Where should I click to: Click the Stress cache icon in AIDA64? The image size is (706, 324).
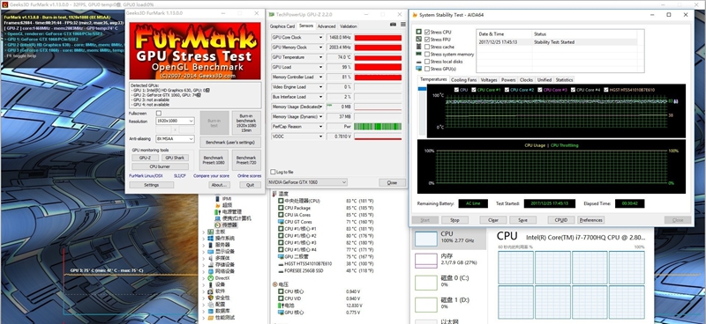[418, 47]
